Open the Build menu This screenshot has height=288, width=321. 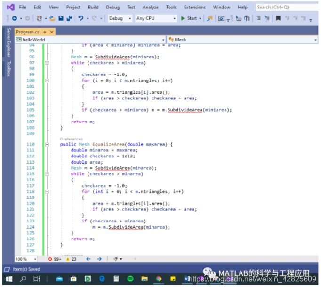pos(93,8)
